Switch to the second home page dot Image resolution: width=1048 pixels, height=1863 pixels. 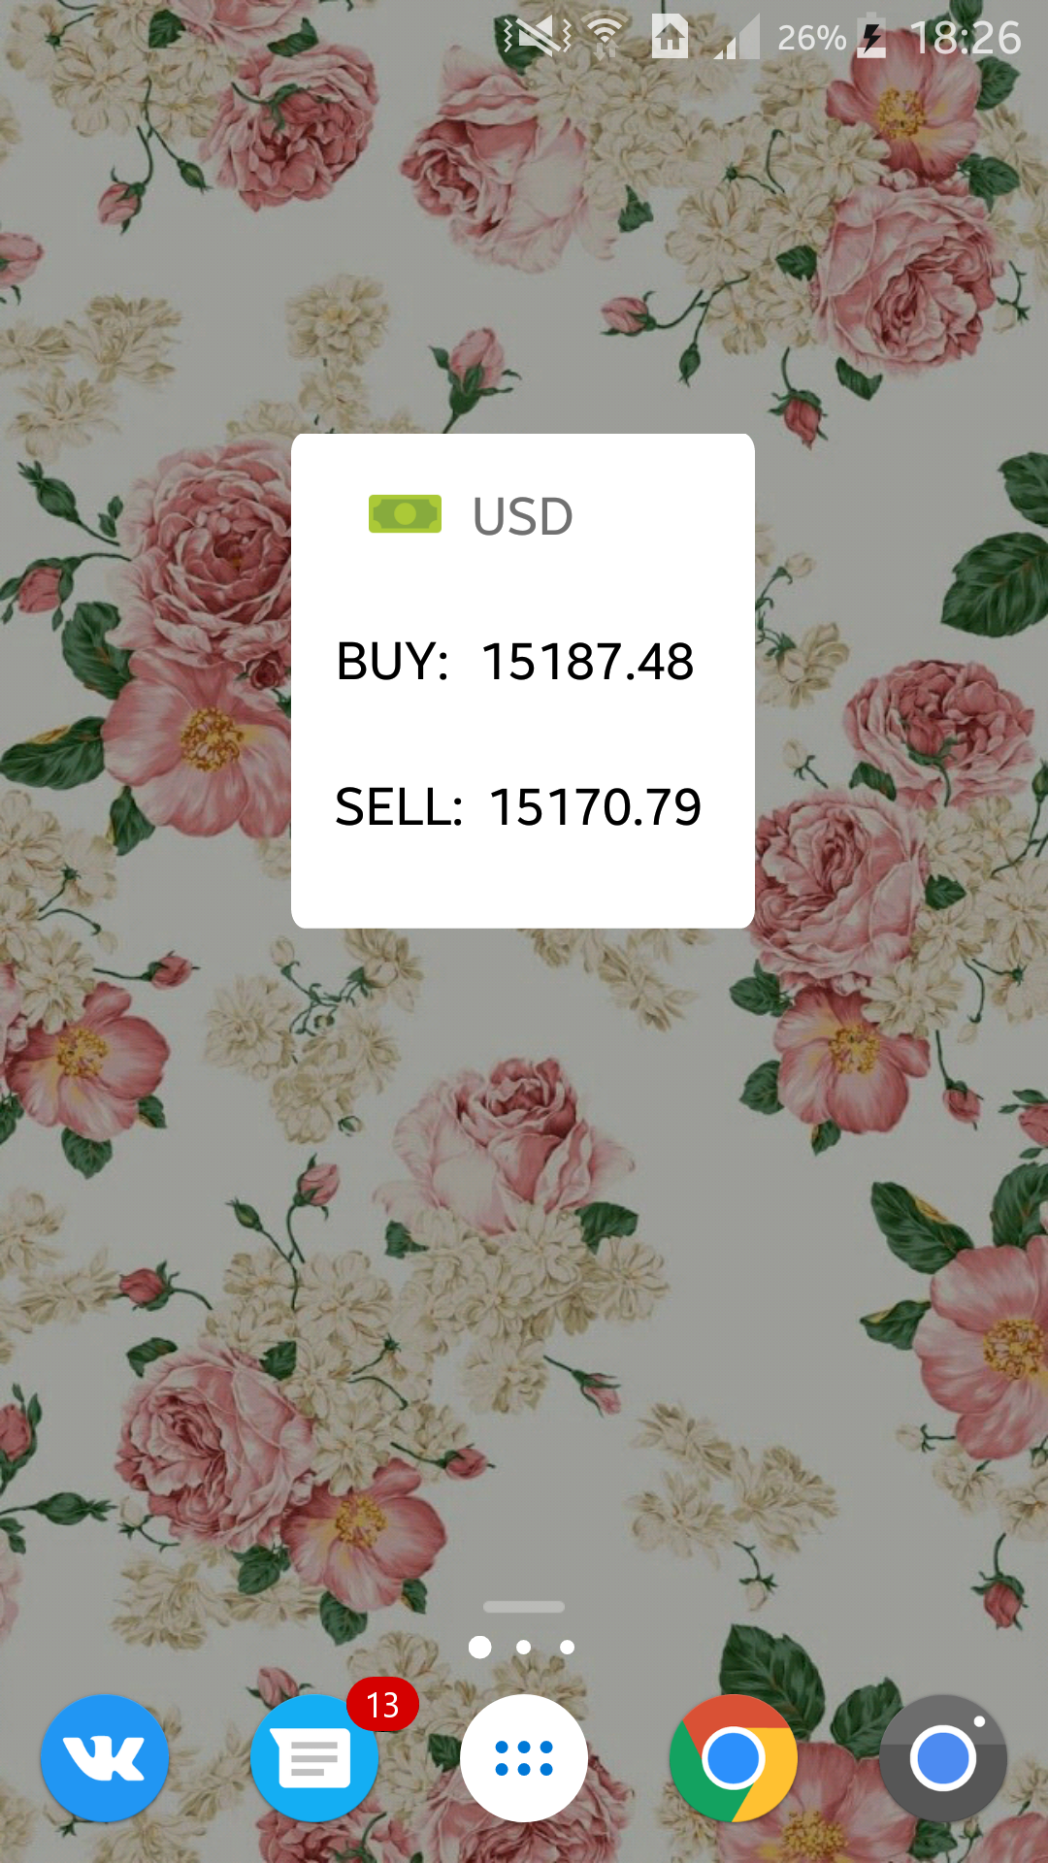[524, 1647]
